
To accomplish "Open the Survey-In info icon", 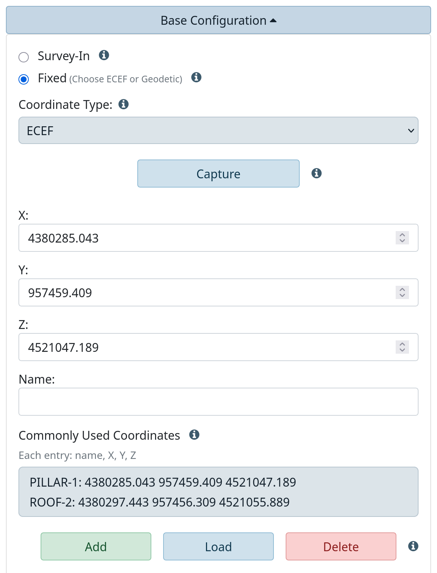I will 104,55.
